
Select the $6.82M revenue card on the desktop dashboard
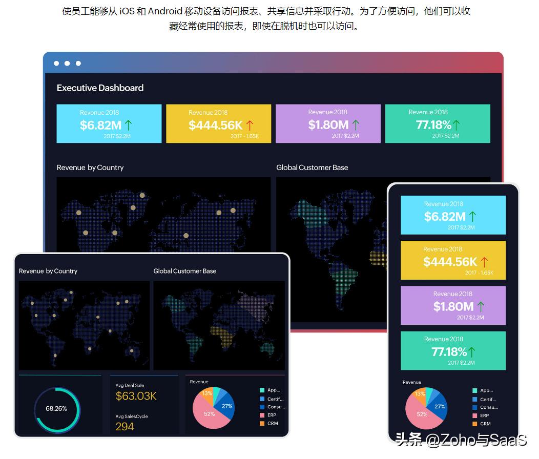point(109,123)
